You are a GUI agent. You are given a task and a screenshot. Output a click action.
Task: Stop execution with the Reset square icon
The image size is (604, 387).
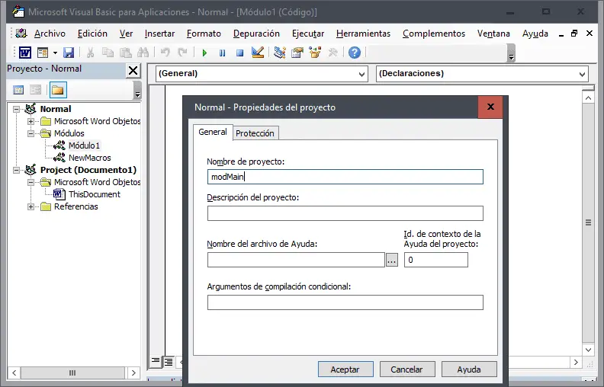click(x=239, y=53)
